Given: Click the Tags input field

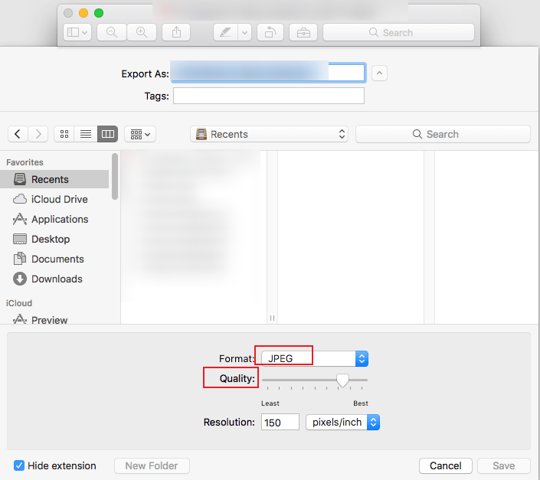Looking at the screenshot, I should (269, 96).
